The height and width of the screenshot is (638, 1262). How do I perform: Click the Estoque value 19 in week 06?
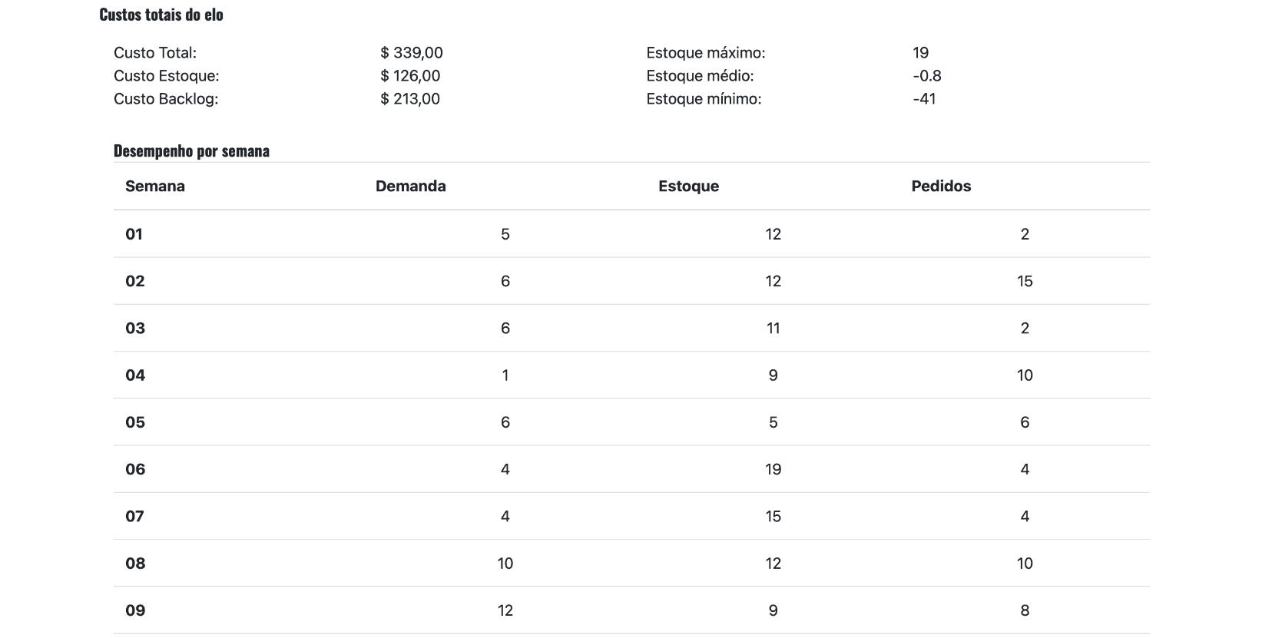(x=773, y=470)
